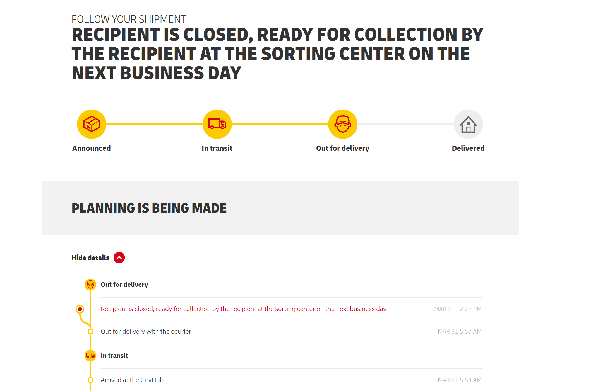Image resolution: width=598 pixels, height=391 pixels.
Task: Click the small truck icon in timeline
Action: (90, 356)
